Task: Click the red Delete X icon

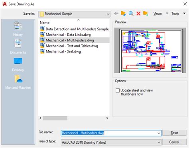Action: [x=138, y=14]
